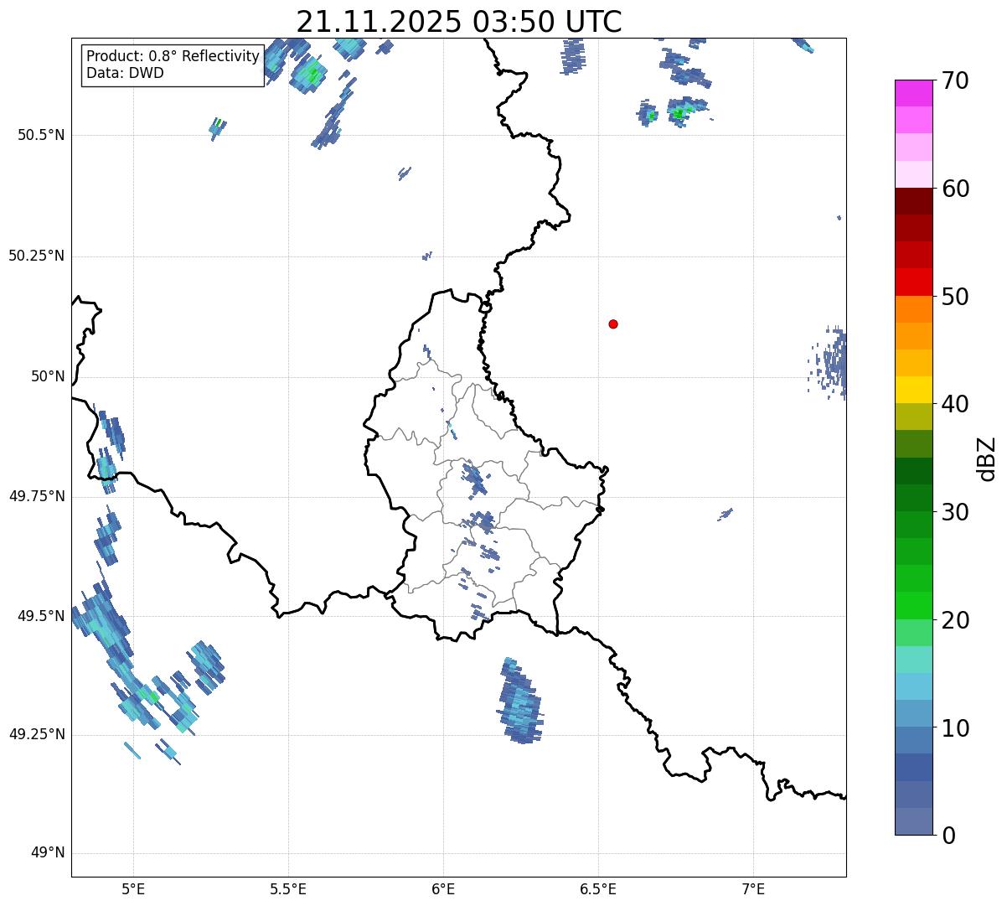Click the 50°N latitude label
This screenshot has height=906, width=1007.
pyautogui.click(x=48, y=376)
